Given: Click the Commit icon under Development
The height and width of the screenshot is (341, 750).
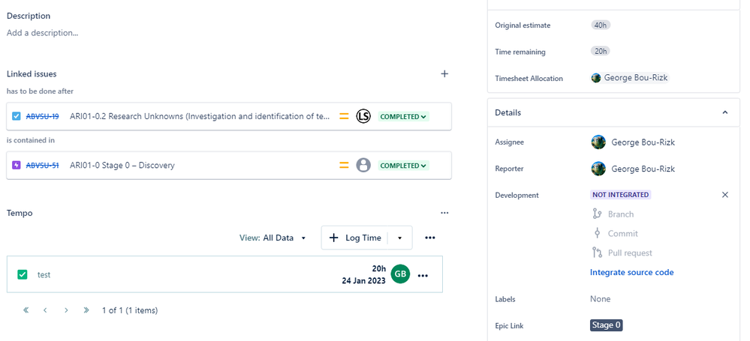Looking at the screenshot, I should pos(596,233).
